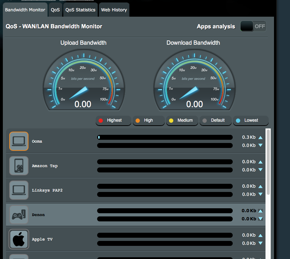Image resolution: width=290 pixels, height=259 pixels.
Task: Click Denon's bold 0.0 Kb upload value
Action: tap(249, 211)
